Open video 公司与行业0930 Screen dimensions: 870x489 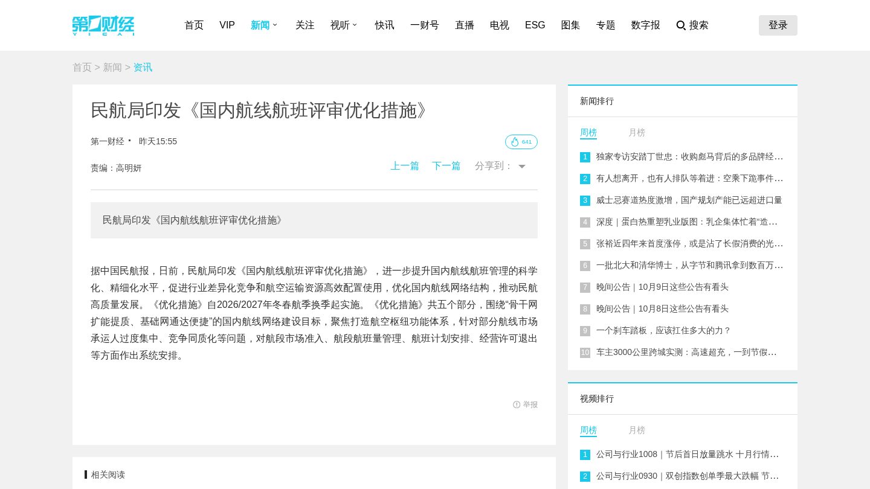pos(688,476)
